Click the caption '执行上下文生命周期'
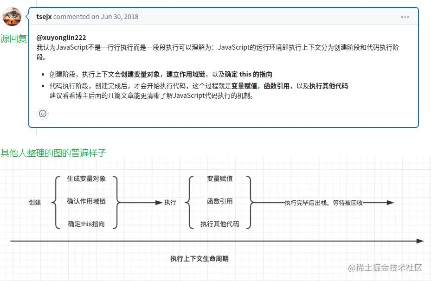431x281 pixels. pos(199,259)
